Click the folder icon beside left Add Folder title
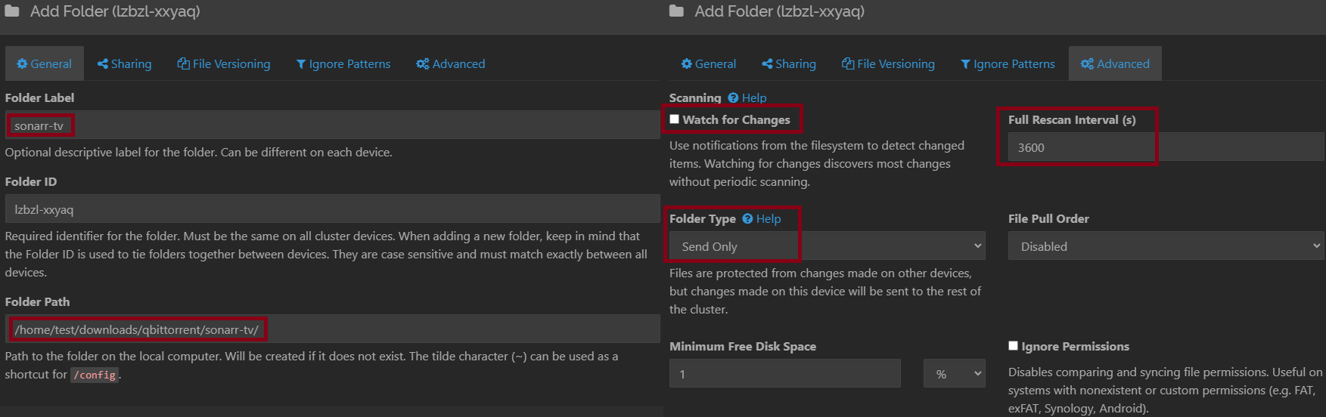1326x417 pixels. pos(12,11)
